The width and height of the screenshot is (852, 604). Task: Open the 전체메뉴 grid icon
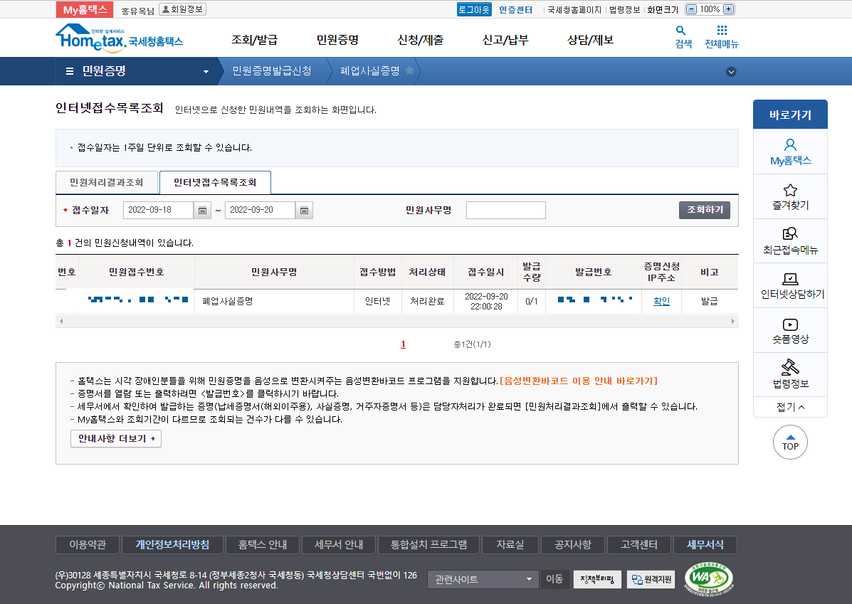(x=722, y=31)
